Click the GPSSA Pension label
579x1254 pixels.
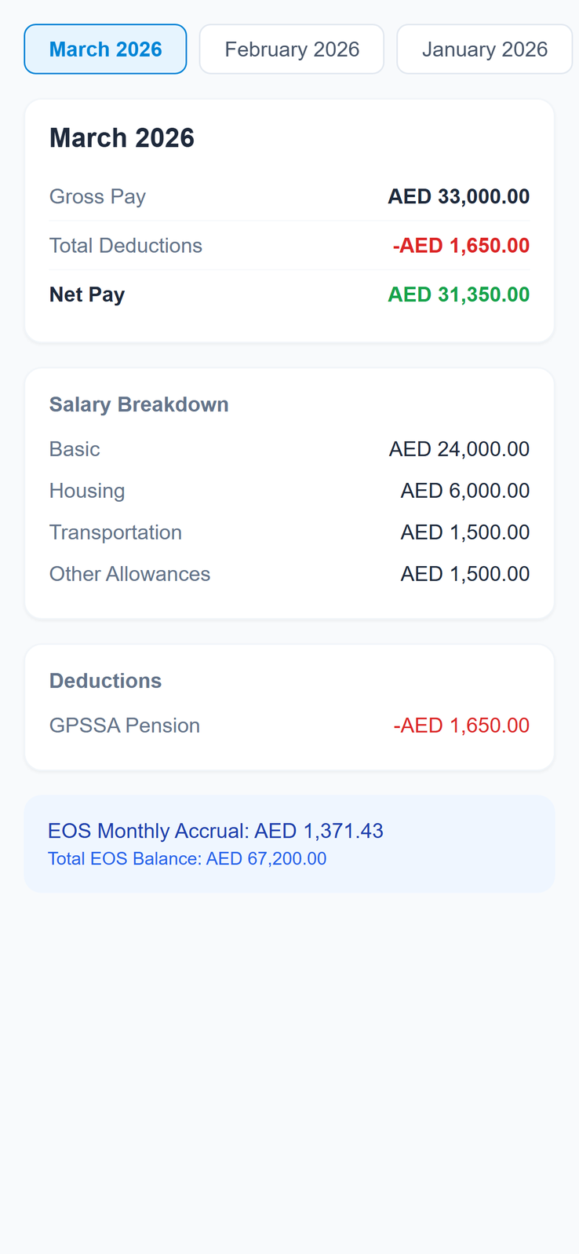[125, 726]
